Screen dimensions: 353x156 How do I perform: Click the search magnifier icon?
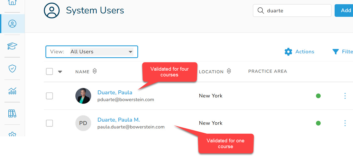click(x=261, y=11)
